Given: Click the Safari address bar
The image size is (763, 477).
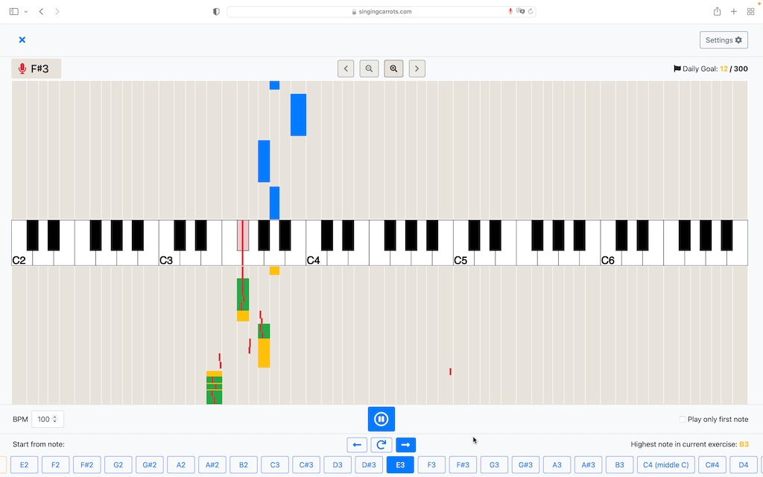Looking at the screenshot, I should (381, 12).
